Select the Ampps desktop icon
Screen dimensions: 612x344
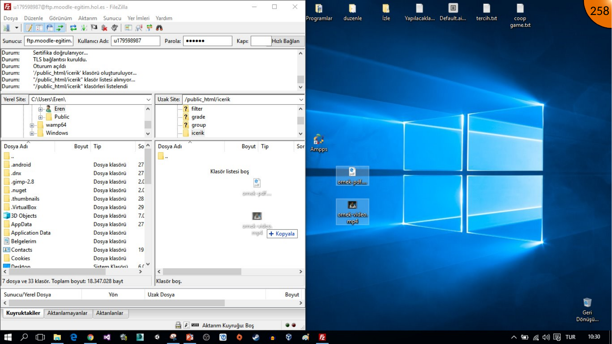319,143
